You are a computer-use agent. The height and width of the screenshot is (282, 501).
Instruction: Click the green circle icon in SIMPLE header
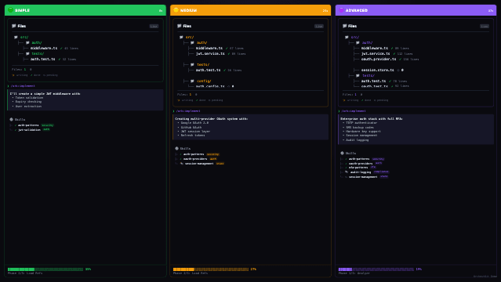(x=10, y=10)
